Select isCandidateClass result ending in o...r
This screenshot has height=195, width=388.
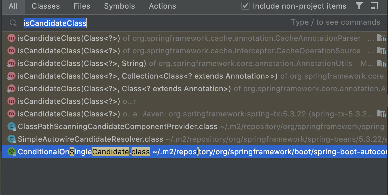point(194,101)
